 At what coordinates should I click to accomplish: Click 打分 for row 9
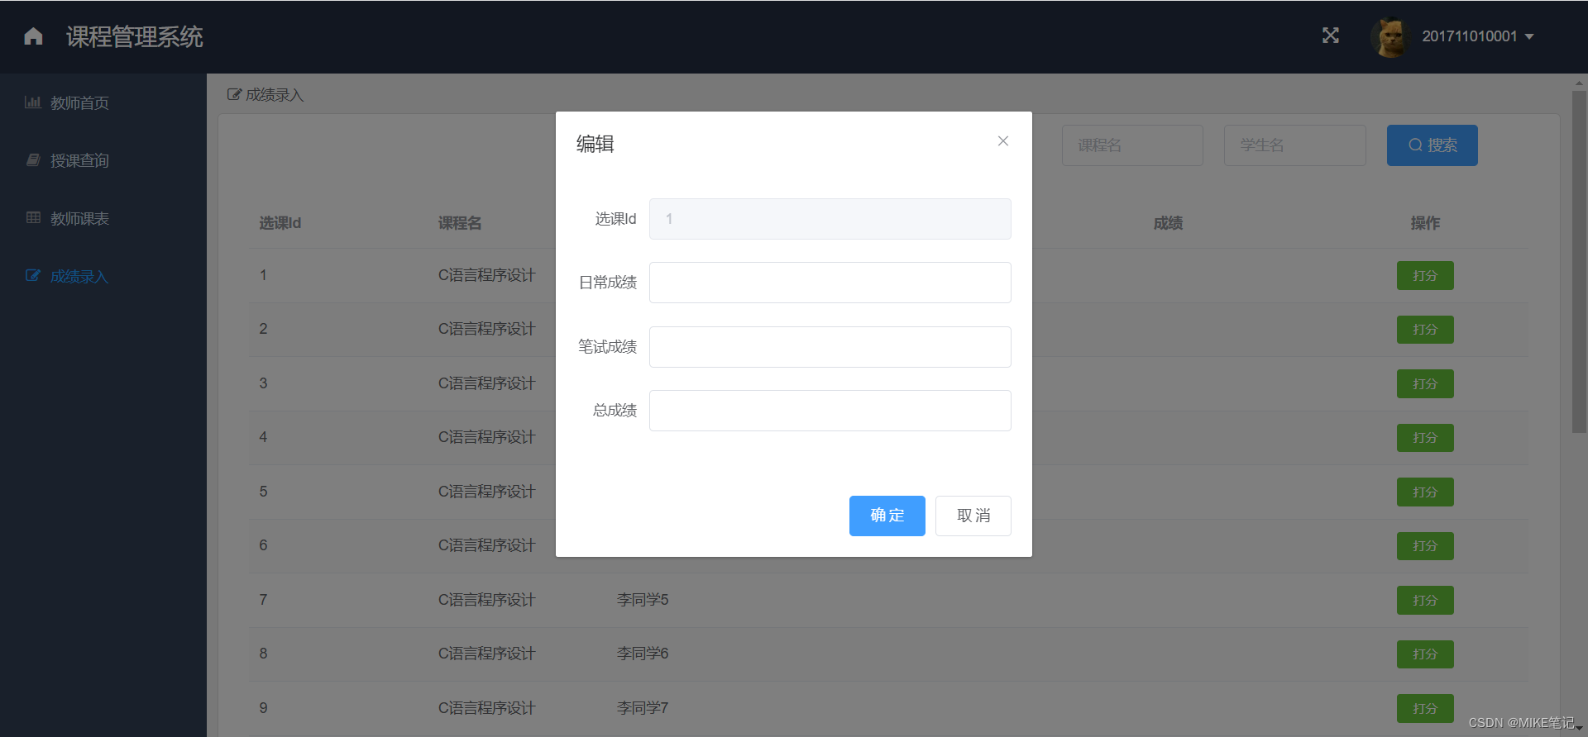pos(1425,709)
